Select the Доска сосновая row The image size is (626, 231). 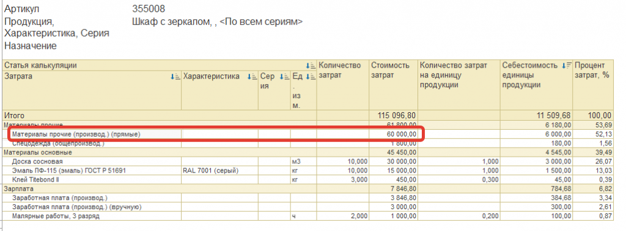pos(308,162)
